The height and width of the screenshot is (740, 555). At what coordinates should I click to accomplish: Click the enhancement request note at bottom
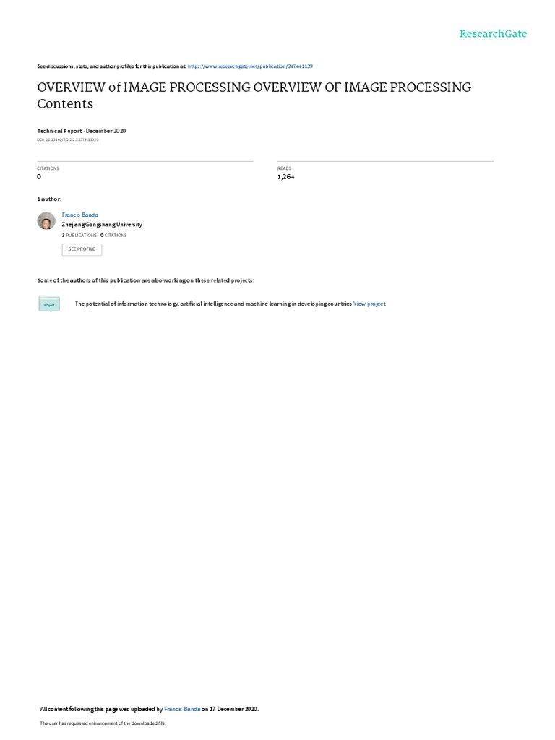pyautogui.click(x=103, y=723)
